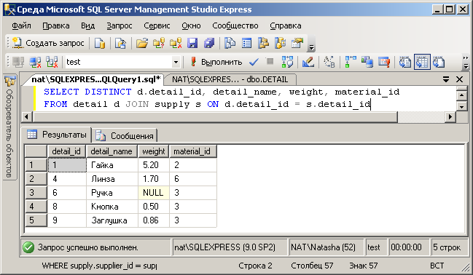Open the Template Explorer icon
Image resolution: width=473 pixels, height=275 pixels.
tap(281, 43)
